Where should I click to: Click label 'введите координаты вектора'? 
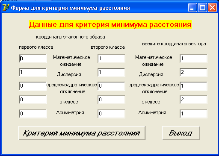click(x=174, y=44)
